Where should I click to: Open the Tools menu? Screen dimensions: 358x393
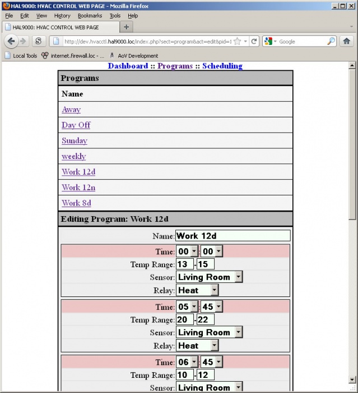tap(115, 16)
